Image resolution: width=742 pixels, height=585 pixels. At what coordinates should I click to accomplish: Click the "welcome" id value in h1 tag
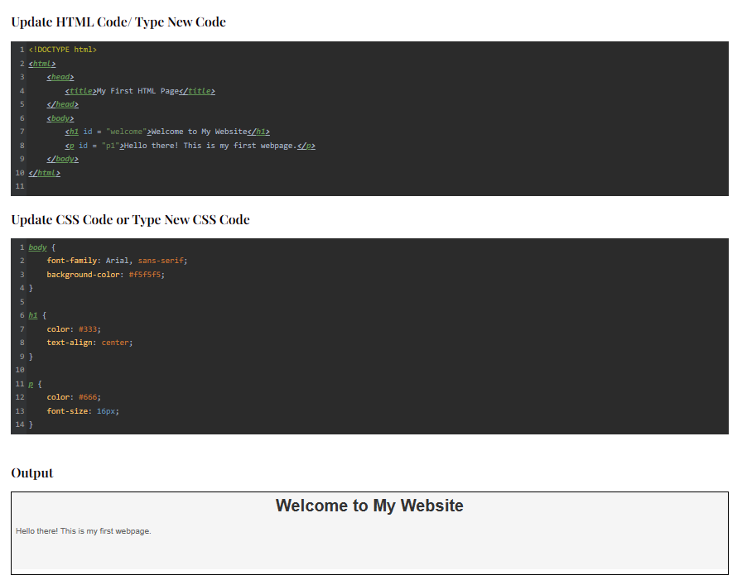pyautogui.click(x=127, y=132)
